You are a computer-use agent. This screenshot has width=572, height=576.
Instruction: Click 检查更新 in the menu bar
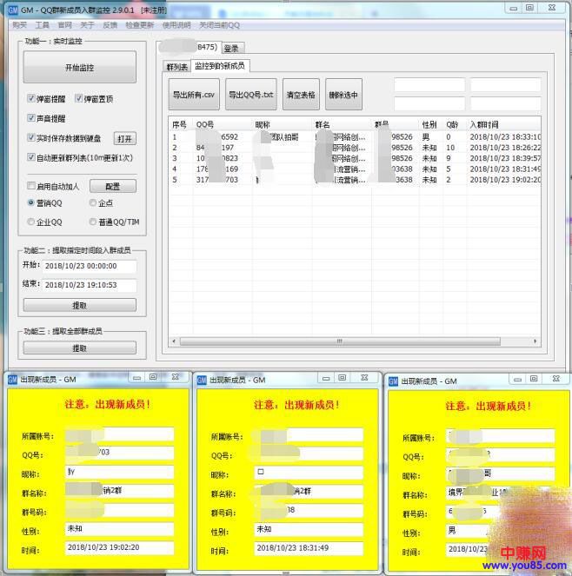(139, 25)
